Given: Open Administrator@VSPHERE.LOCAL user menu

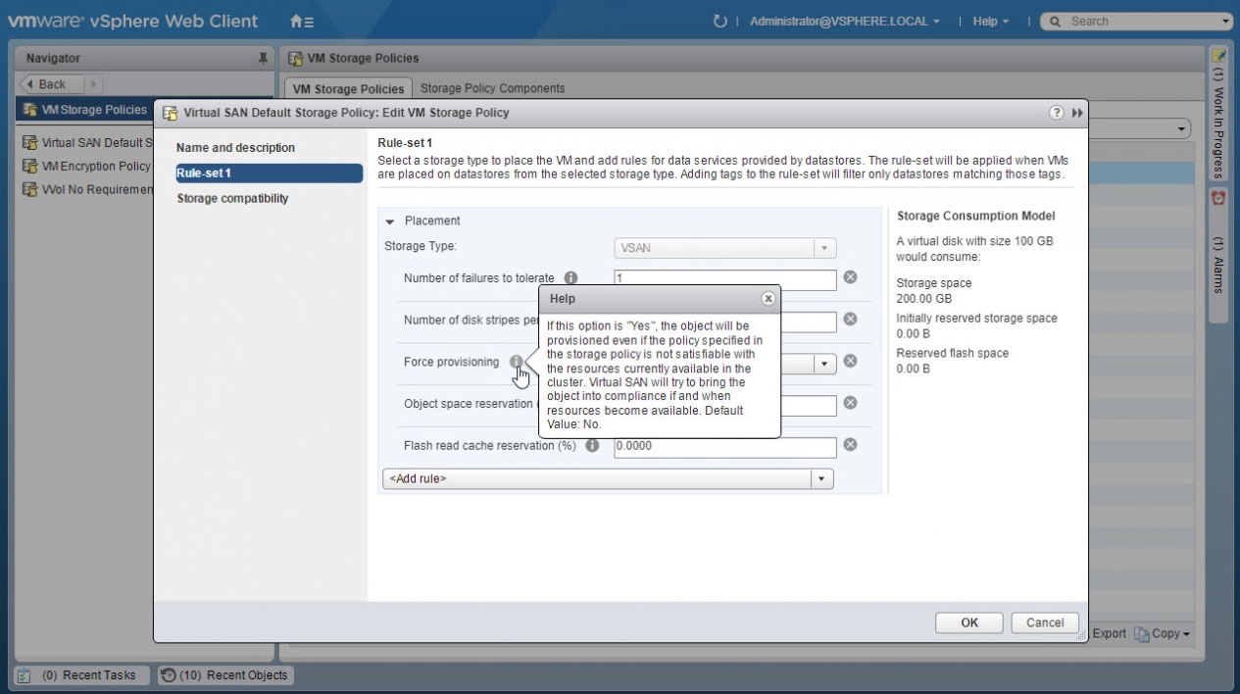Looking at the screenshot, I should (844, 22).
